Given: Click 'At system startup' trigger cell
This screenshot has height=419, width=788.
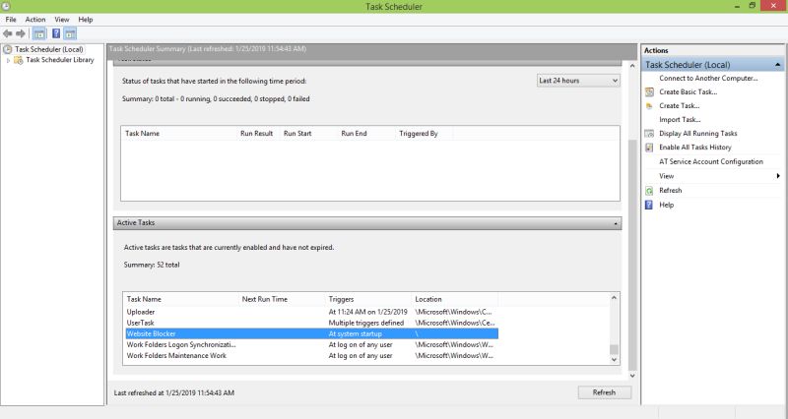Looking at the screenshot, I should pyautogui.click(x=356, y=333).
